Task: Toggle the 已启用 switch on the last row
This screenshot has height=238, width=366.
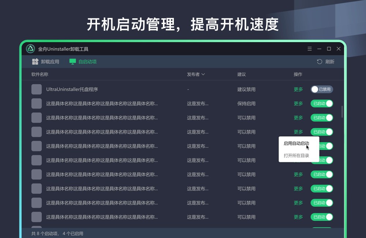Action: point(322,217)
